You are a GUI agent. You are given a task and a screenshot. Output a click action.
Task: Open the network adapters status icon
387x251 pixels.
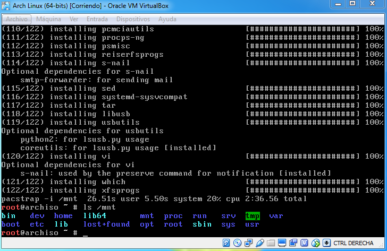[248, 244]
